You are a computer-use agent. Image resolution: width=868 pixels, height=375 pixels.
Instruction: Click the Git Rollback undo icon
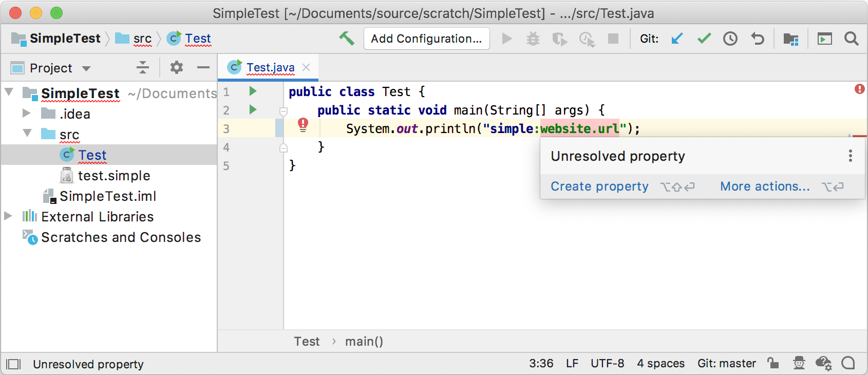[x=758, y=39]
